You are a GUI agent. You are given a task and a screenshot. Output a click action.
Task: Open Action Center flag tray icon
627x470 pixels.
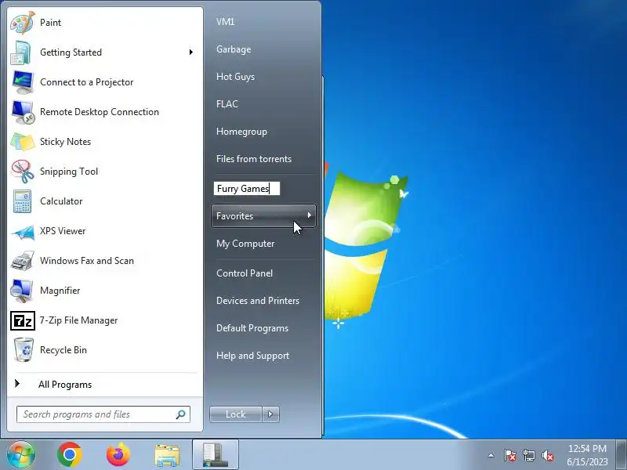(509, 455)
